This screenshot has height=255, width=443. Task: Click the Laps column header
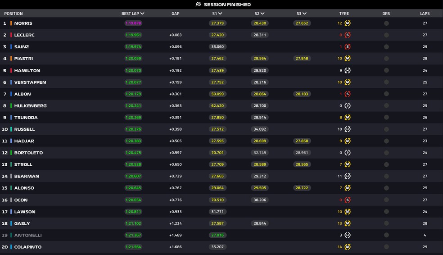[x=425, y=13]
